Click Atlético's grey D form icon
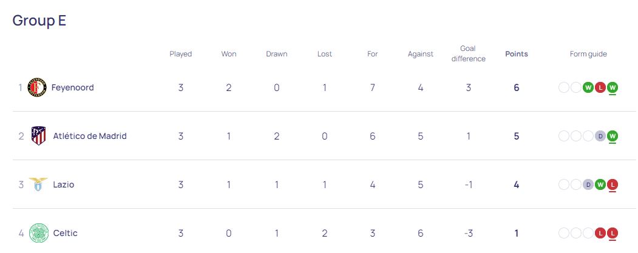This screenshot has height=253, width=638. tap(600, 136)
